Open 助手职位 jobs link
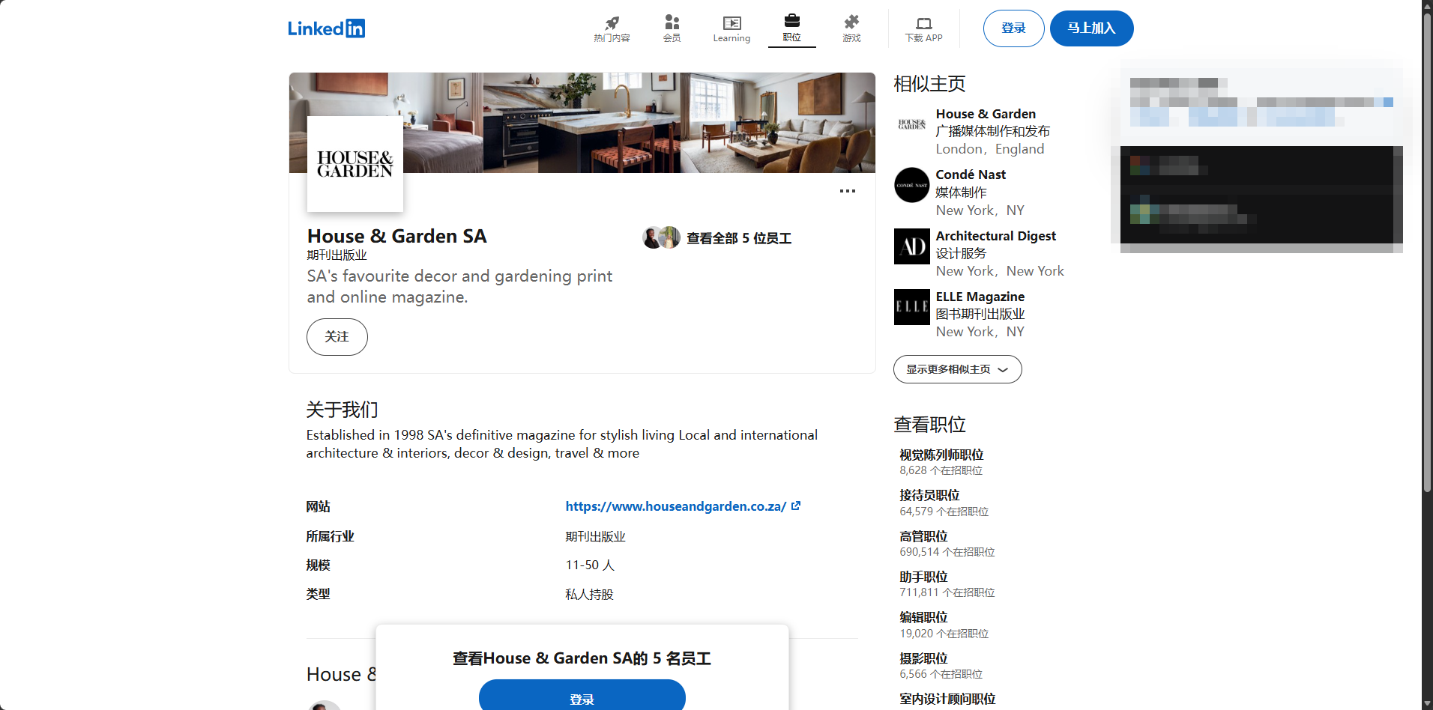The image size is (1433, 710). (923, 577)
